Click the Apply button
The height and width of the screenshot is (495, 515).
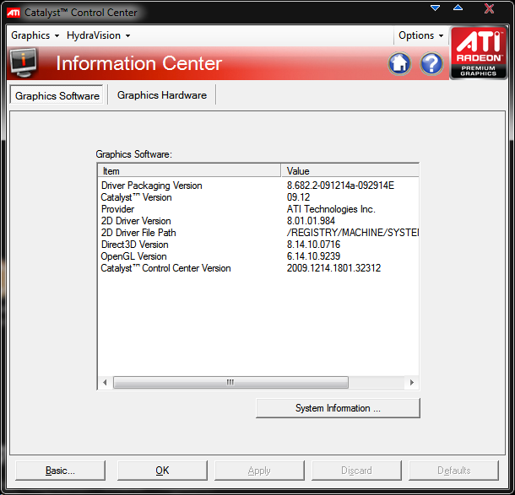259,471
